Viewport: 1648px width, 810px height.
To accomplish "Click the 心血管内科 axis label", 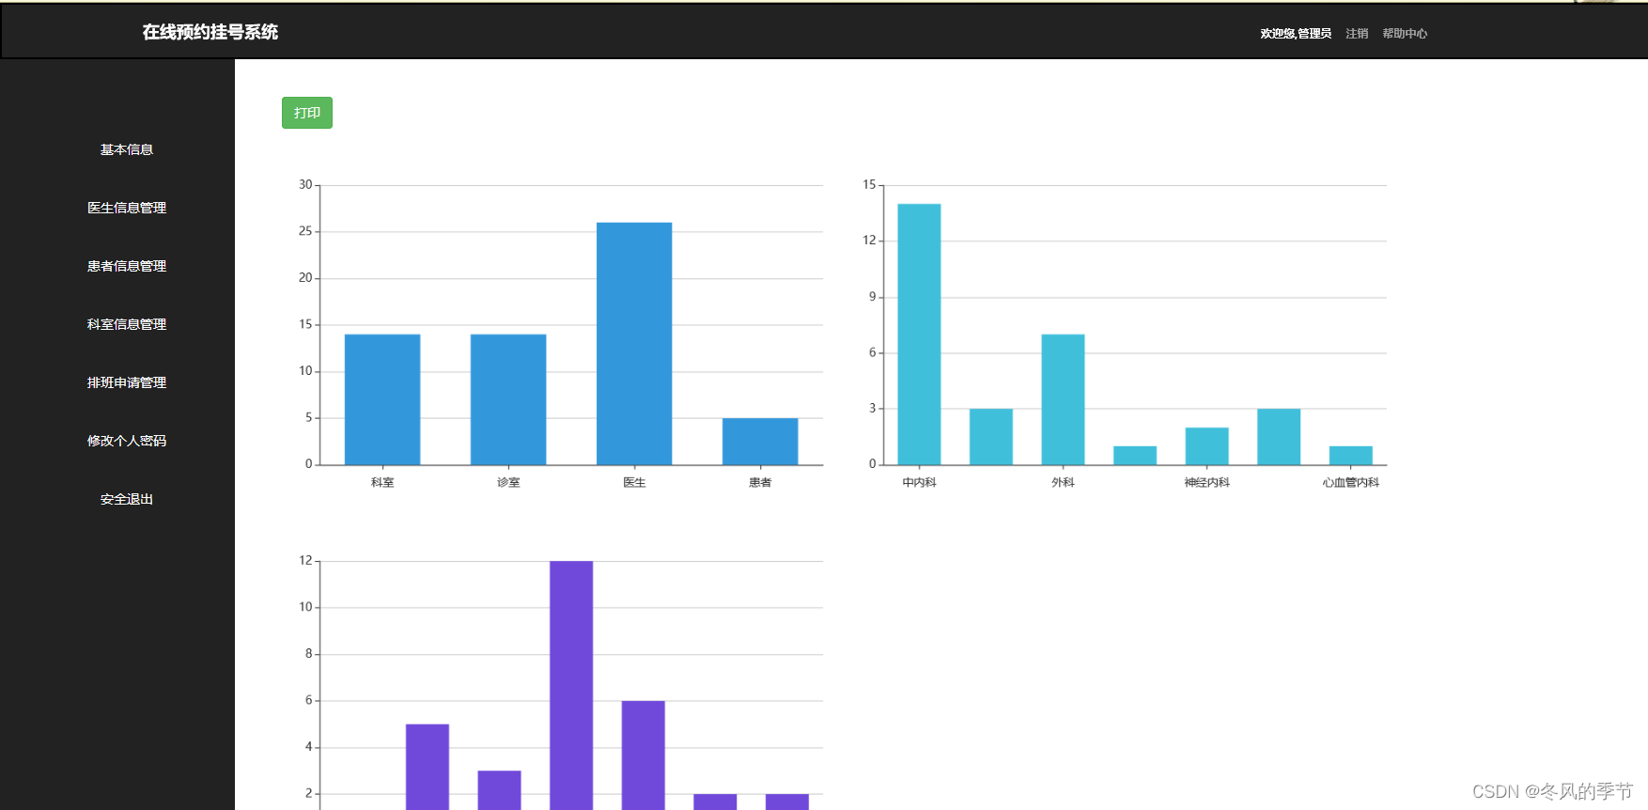I will click(x=1350, y=482).
